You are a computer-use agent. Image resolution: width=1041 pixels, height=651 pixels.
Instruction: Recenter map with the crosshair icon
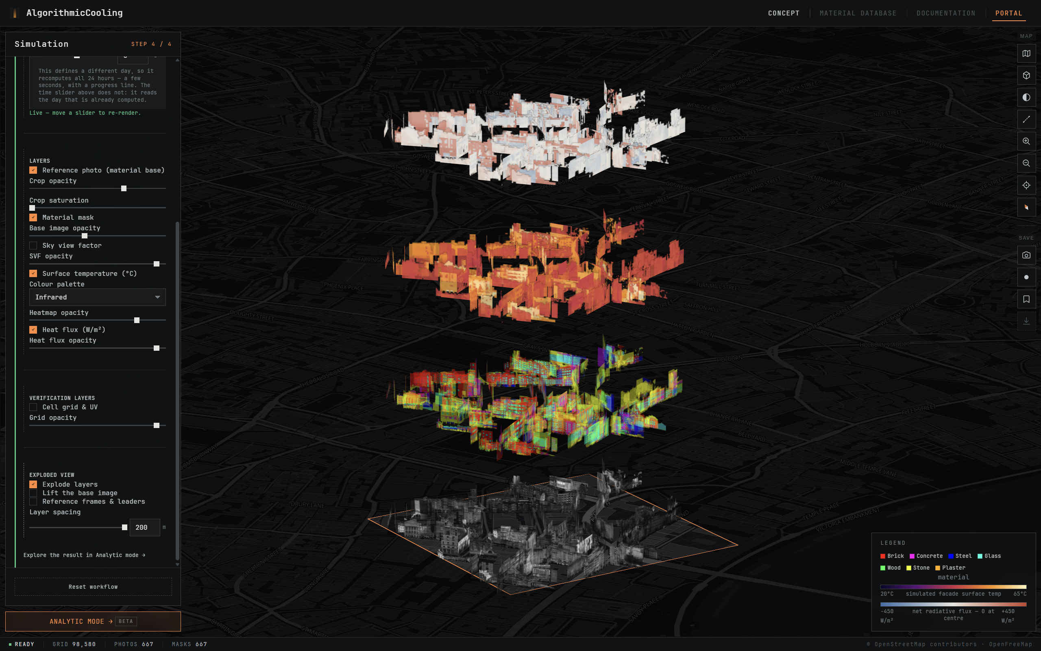pyautogui.click(x=1026, y=185)
